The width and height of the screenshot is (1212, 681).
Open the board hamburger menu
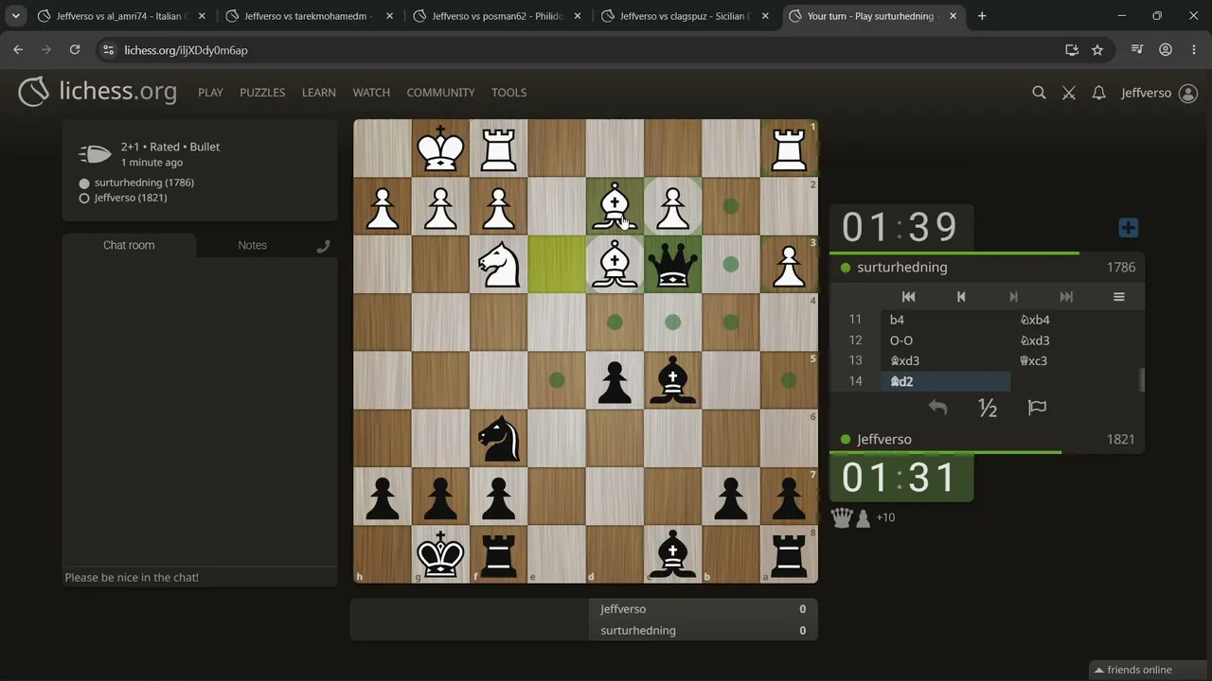point(1118,297)
